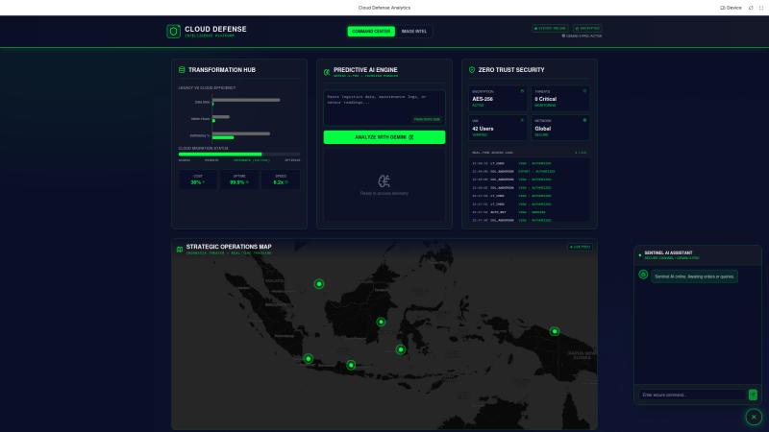Click the Global network card icon
Image resolution: width=769 pixels, height=432 pixels.
[x=584, y=120]
